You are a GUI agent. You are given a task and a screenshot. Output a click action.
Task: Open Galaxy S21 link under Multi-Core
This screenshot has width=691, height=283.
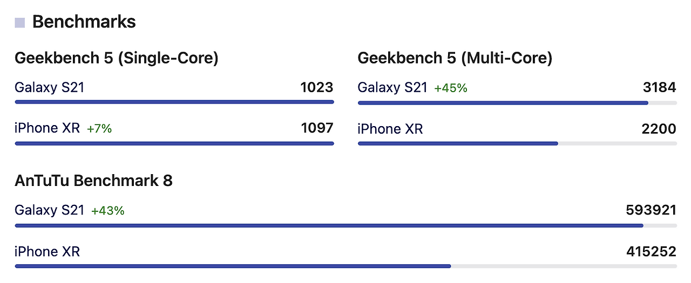click(392, 87)
